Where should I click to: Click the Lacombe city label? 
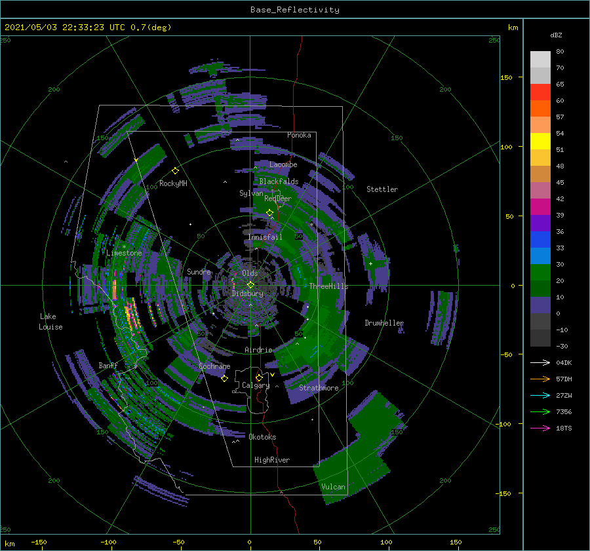tap(283, 164)
